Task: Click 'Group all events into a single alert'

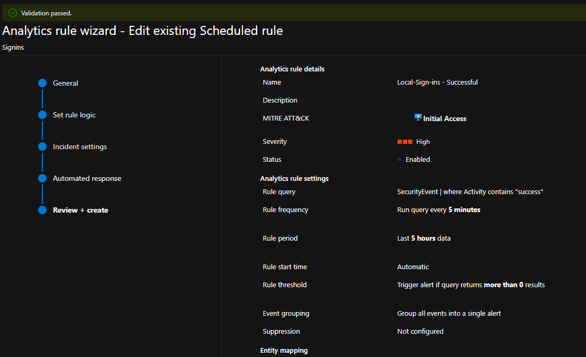Action: 449,314
